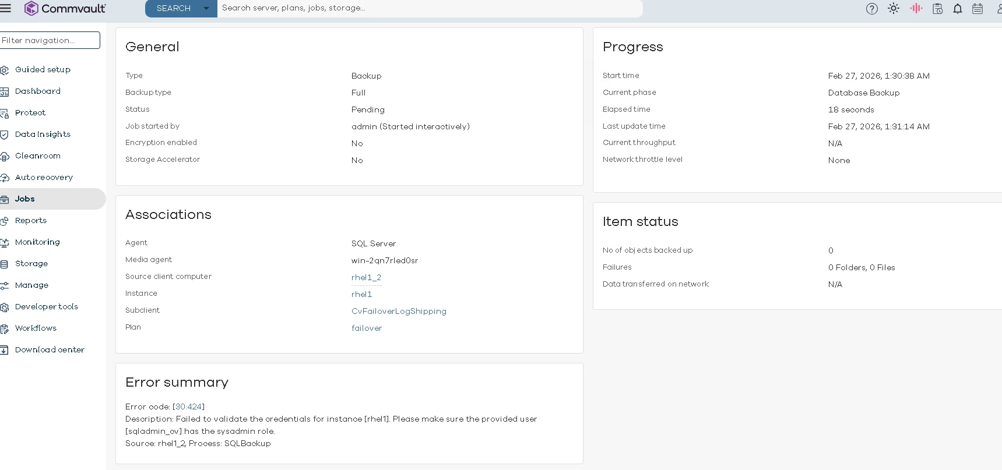Click the global search text box

coord(429,8)
